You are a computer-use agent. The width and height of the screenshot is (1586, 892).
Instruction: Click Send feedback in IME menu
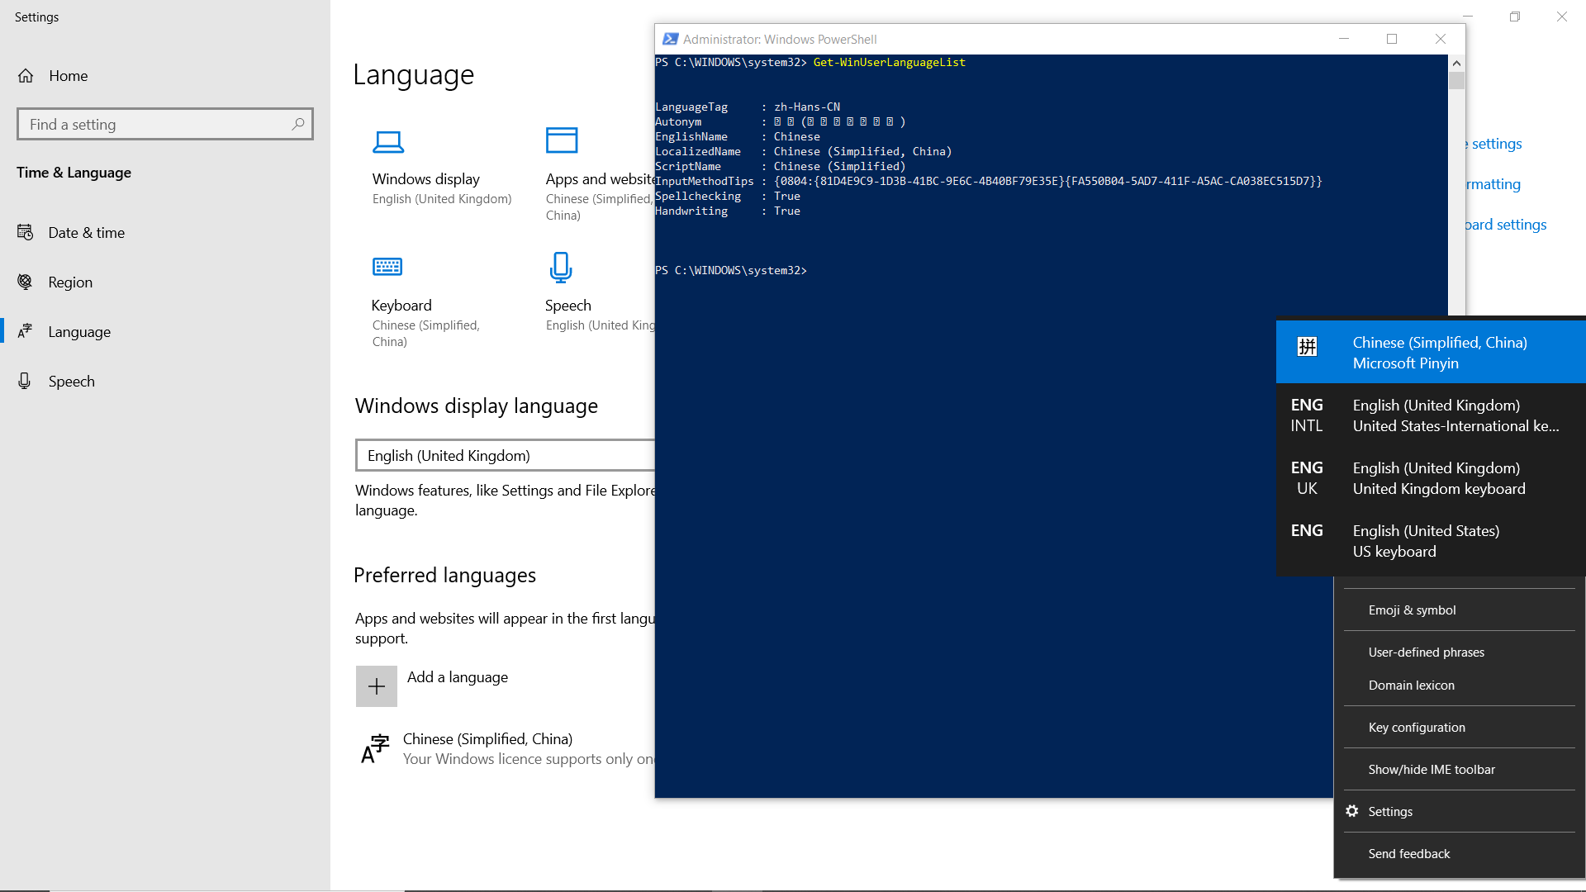click(x=1459, y=854)
